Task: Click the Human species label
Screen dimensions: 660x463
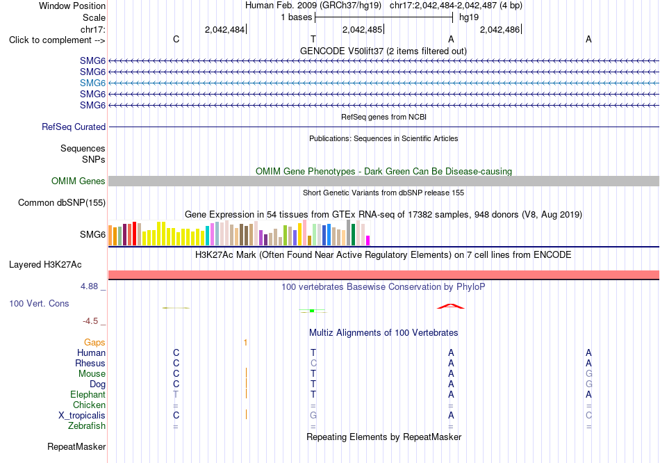Action: point(91,353)
